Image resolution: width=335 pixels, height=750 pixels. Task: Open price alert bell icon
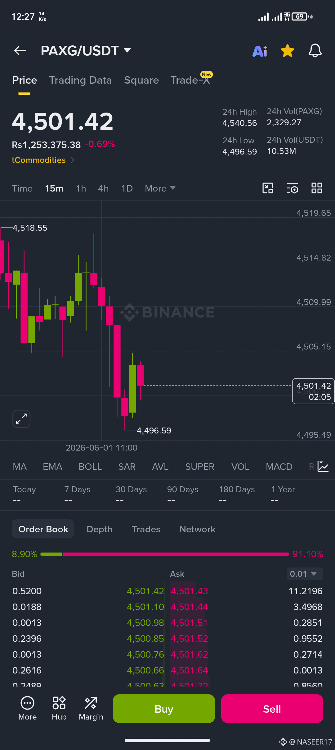[315, 51]
